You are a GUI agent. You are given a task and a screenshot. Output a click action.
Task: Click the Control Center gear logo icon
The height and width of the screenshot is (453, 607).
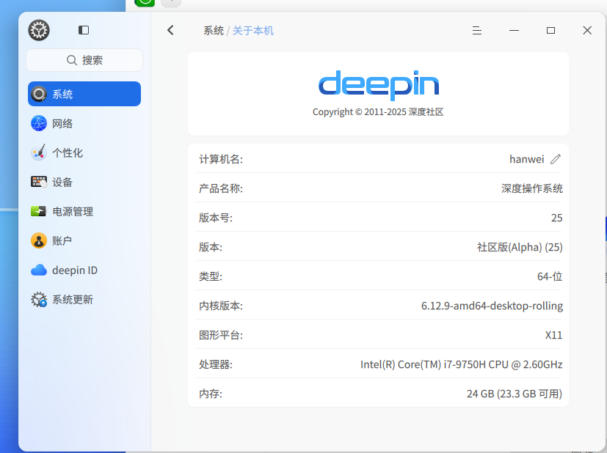39,30
